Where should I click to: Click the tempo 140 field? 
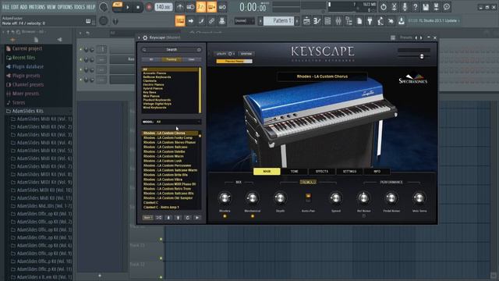pos(164,7)
